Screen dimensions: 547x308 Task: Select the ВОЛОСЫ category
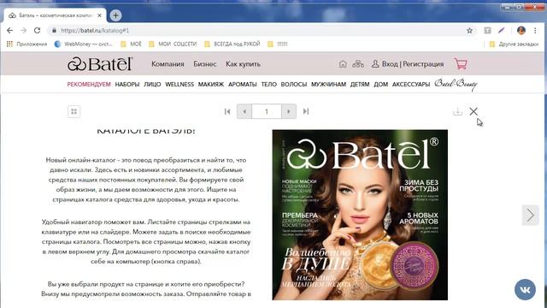(x=294, y=84)
